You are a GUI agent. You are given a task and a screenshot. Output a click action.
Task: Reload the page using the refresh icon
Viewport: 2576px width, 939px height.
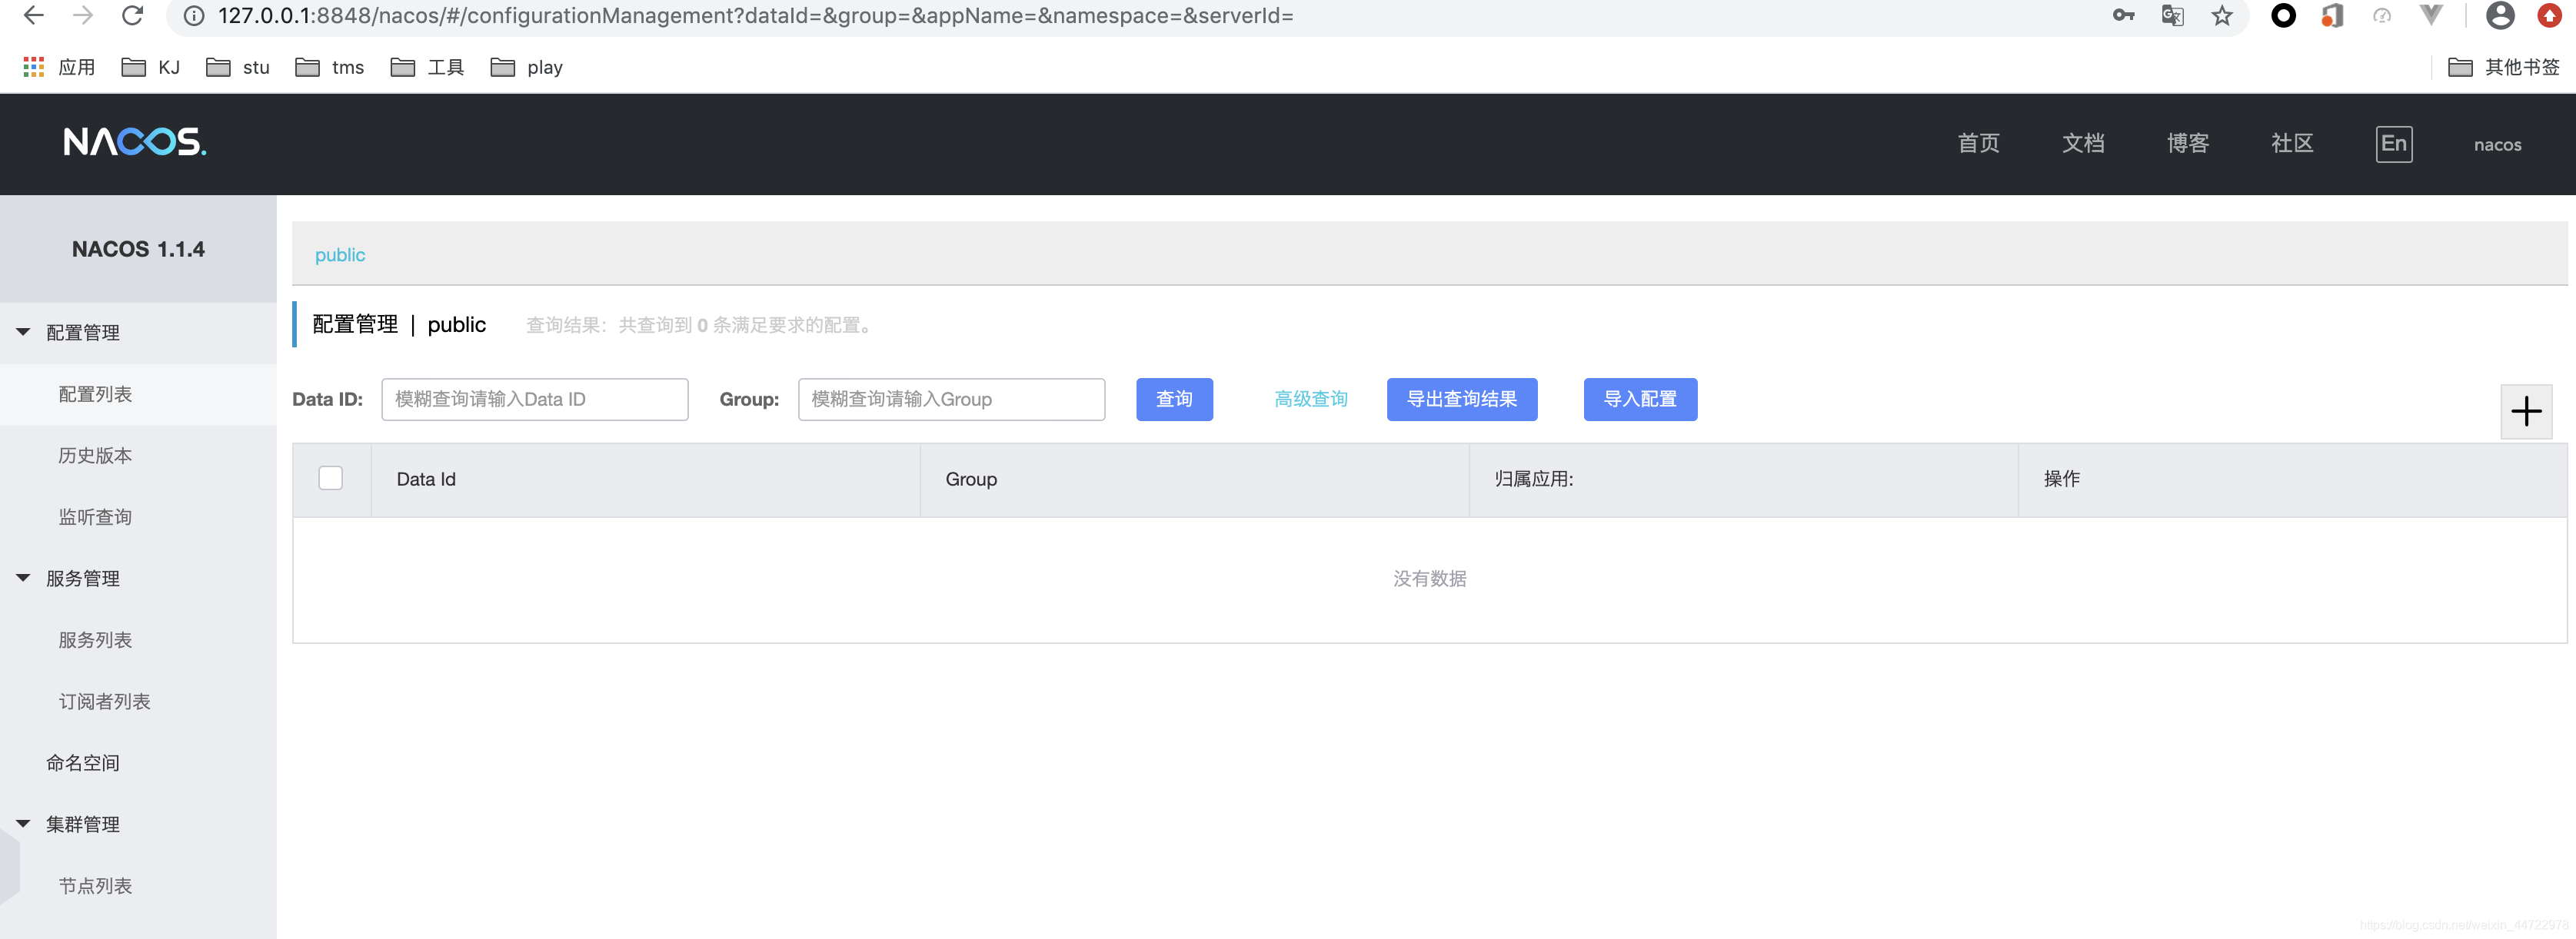point(133,16)
